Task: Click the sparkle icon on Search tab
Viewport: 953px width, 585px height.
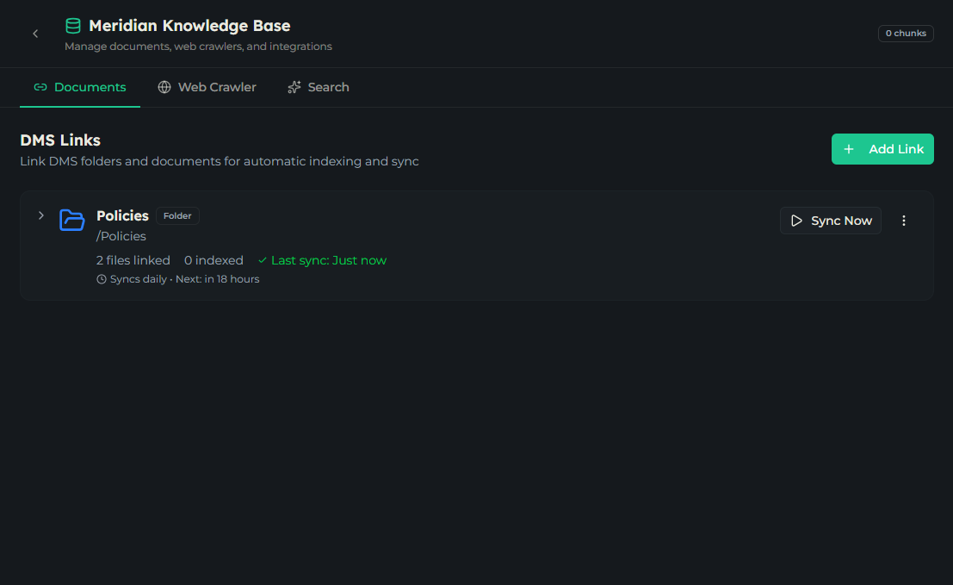Action: coord(294,87)
